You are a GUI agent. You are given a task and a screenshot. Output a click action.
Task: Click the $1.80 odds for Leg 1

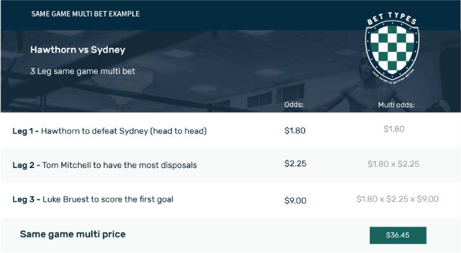pyautogui.click(x=295, y=131)
